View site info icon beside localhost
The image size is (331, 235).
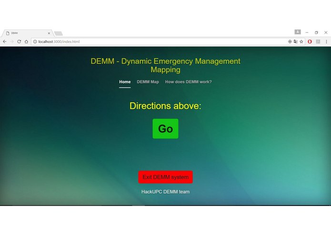pos(35,41)
